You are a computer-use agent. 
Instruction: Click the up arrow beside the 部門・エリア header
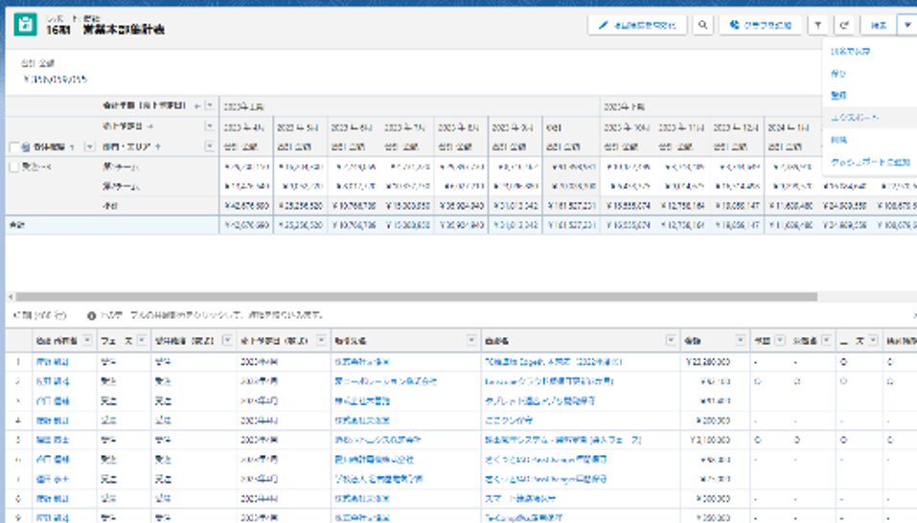coord(158,147)
